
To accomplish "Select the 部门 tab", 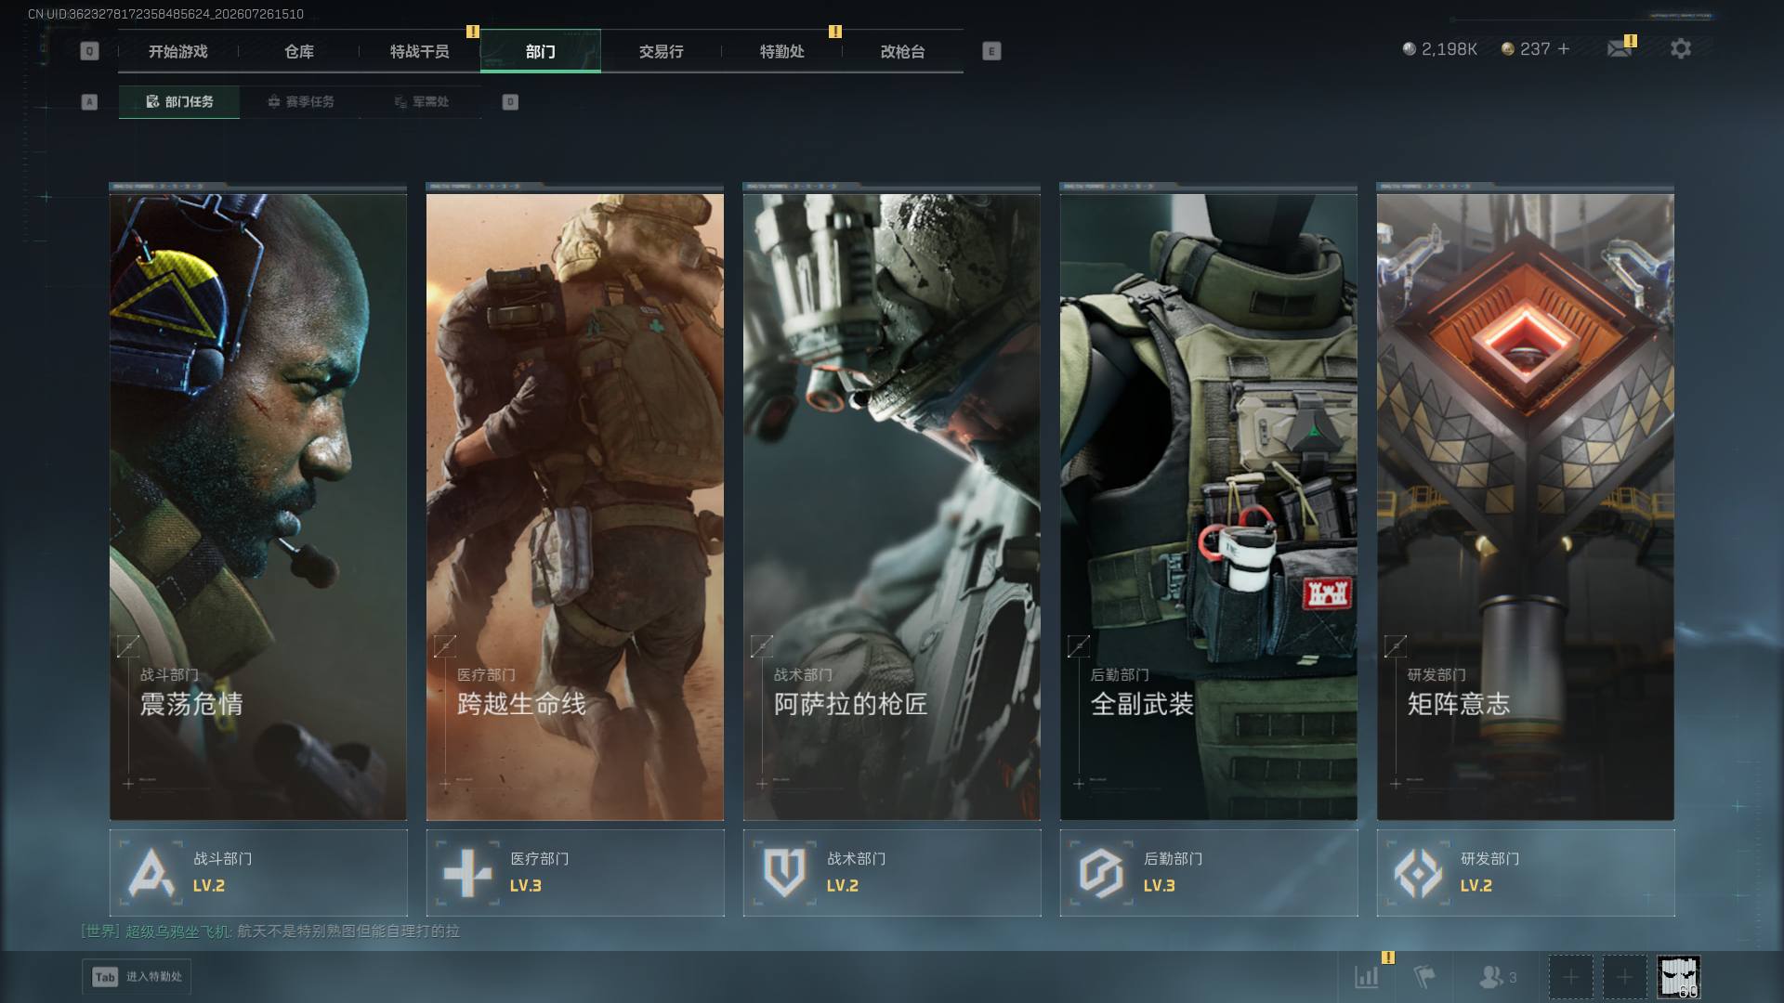I will (541, 51).
